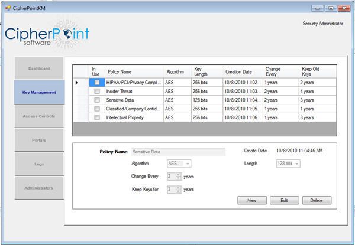This screenshot has height=245, width=355.
Task: Open the Access Controls section
Action: pyautogui.click(x=39, y=116)
